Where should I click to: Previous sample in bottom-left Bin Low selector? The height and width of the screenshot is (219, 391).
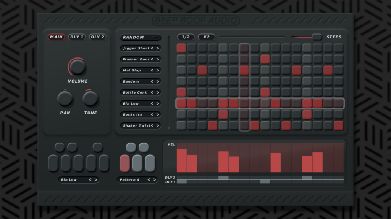tap(90, 180)
